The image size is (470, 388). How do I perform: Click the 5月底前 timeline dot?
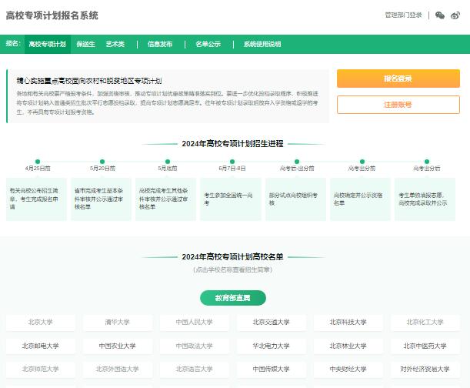[168, 162]
